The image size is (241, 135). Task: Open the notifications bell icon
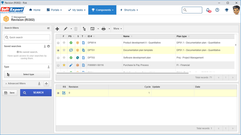pos(208,10)
